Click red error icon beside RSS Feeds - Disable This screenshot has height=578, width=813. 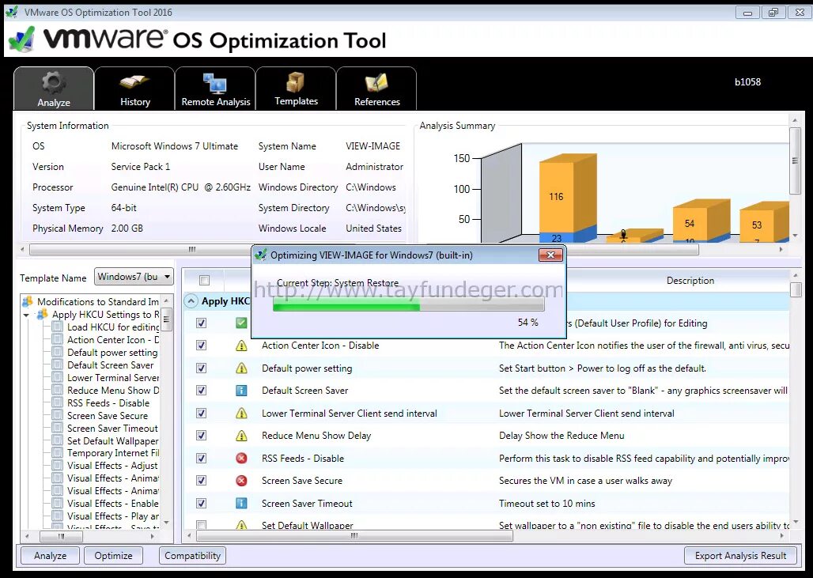(241, 459)
